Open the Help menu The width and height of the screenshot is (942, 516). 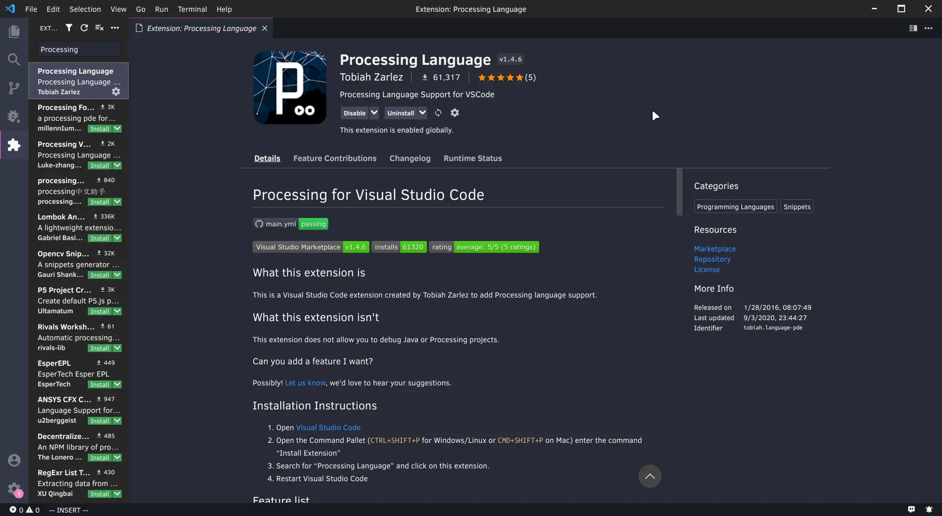[x=224, y=9]
